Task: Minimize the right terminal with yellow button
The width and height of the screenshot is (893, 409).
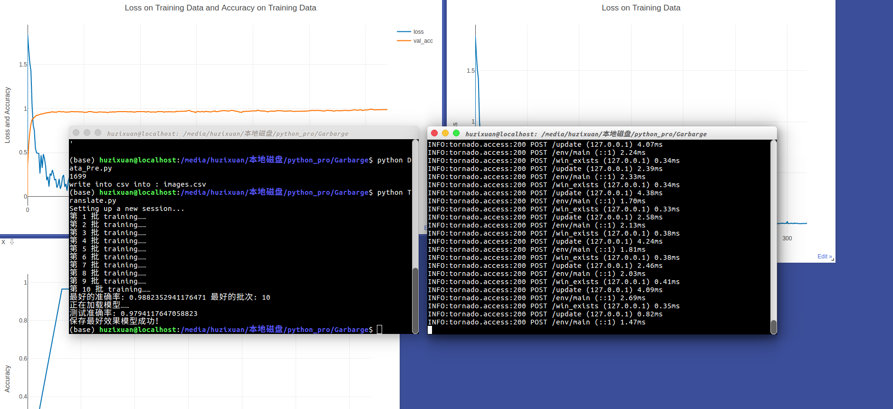Action: point(445,133)
